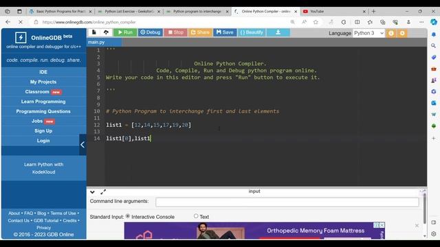The height and width of the screenshot is (247, 440).
Task: Open the Copilot sidebar icon
Action: click(x=434, y=22)
